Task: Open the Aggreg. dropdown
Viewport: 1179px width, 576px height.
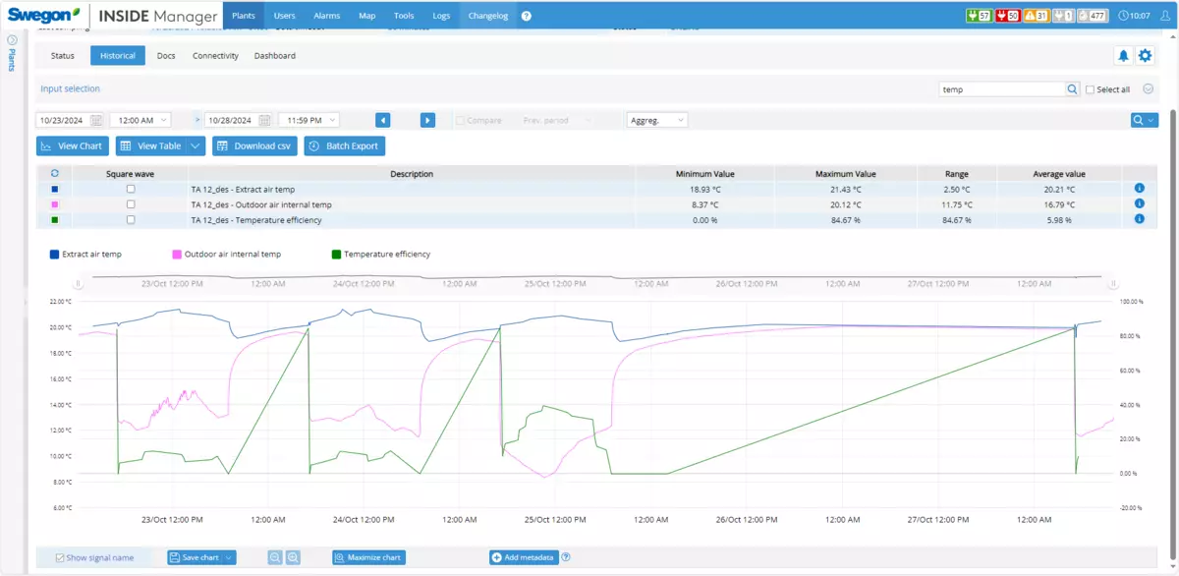Action: [x=656, y=120]
